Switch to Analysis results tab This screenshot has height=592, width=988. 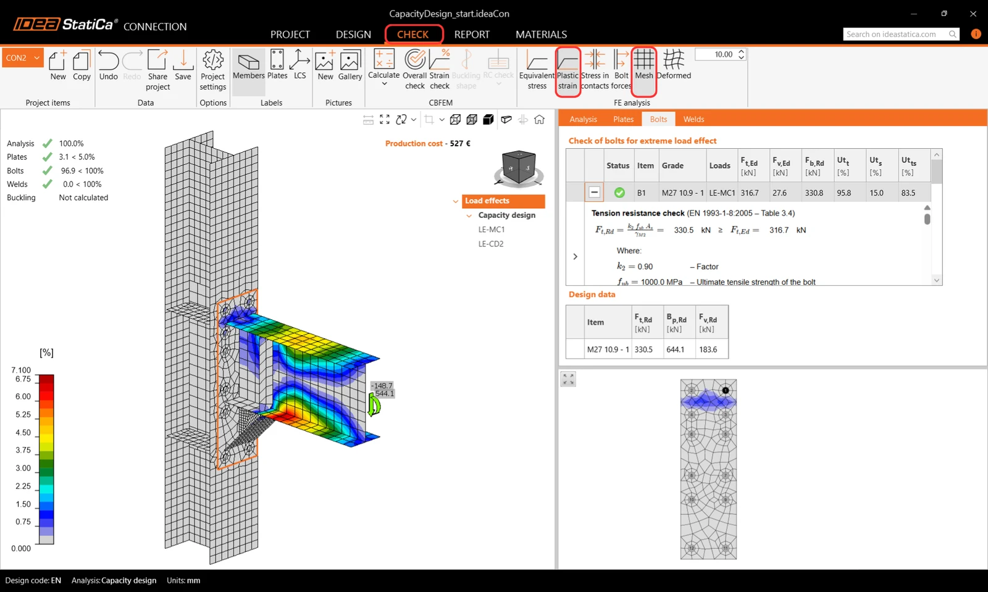pos(583,119)
